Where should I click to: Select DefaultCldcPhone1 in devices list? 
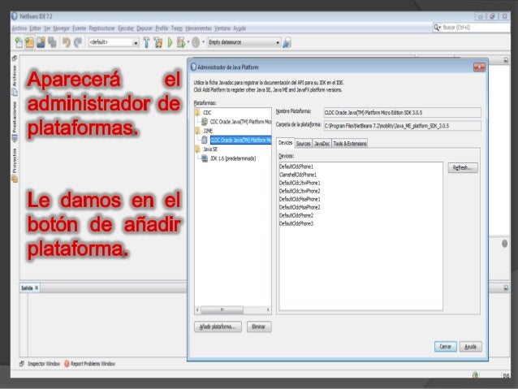coord(296,166)
